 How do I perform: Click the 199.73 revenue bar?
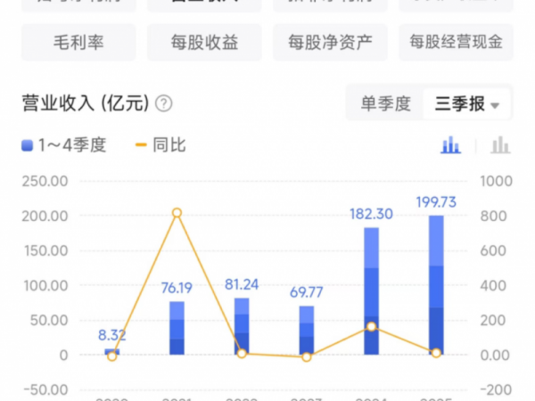[x=436, y=285]
